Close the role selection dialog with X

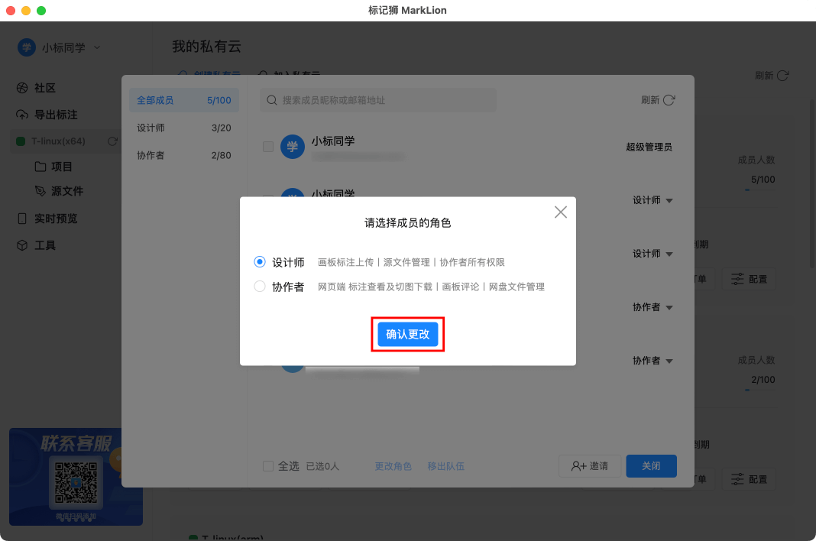point(561,212)
